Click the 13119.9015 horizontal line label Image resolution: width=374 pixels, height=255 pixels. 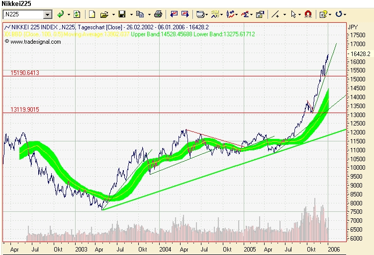25,110
